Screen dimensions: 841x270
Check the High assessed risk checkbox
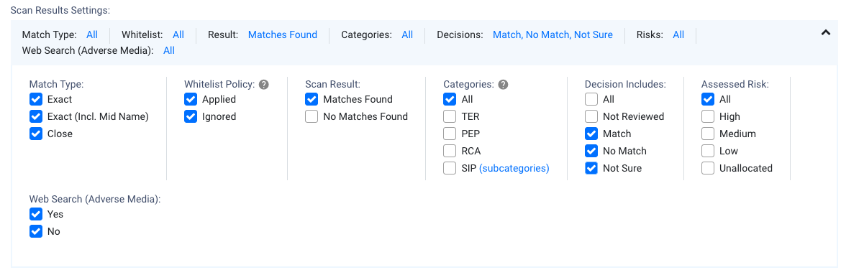[708, 116]
